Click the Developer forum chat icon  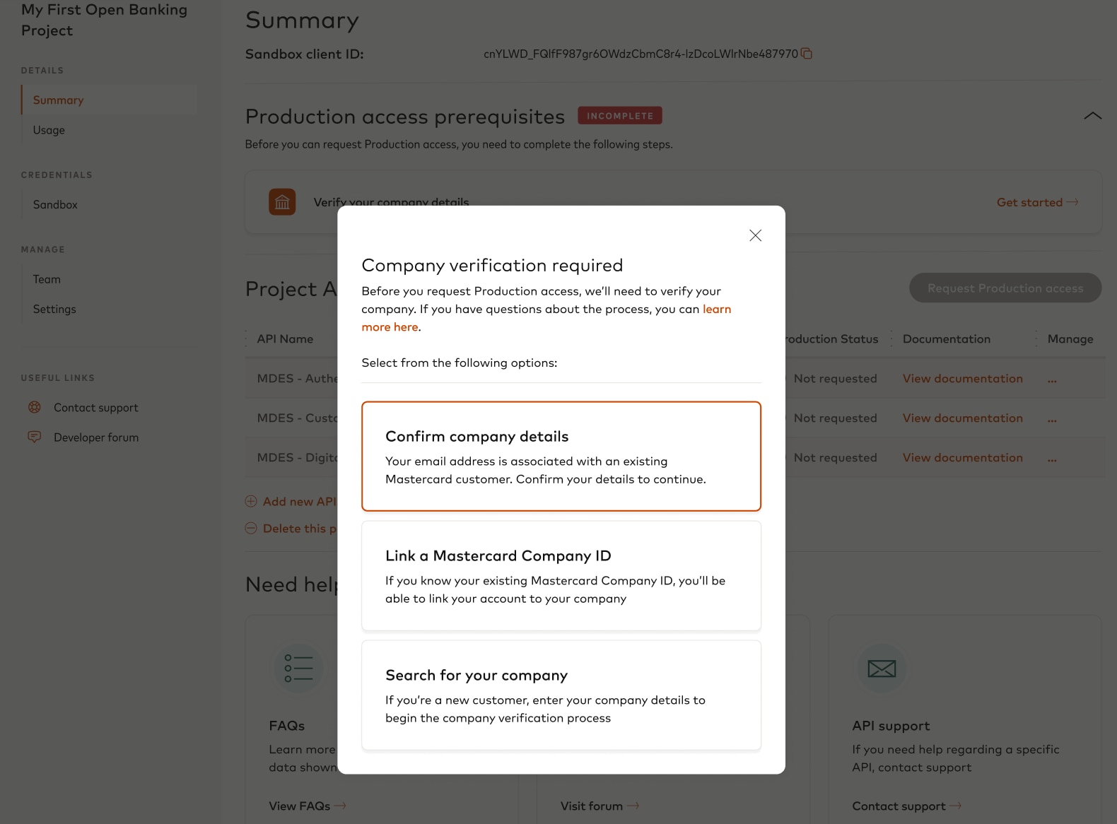coord(34,437)
